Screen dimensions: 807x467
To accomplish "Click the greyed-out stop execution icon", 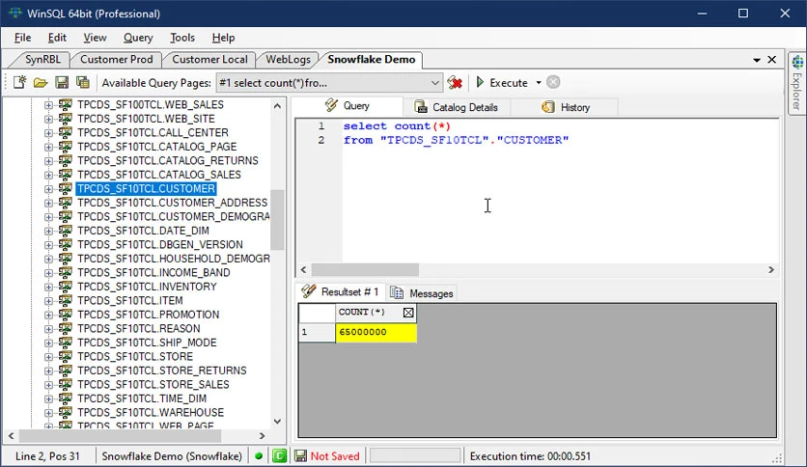I will tap(553, 82).
